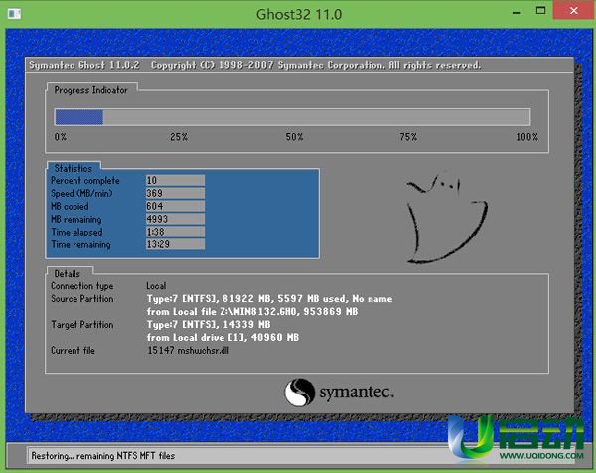Click the Time remaining value 13:29
The height and width of the screenshot is (473, 596).
[175, 244]
